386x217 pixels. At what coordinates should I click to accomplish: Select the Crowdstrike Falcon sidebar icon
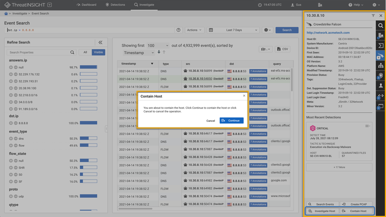(x=381, y=56)
